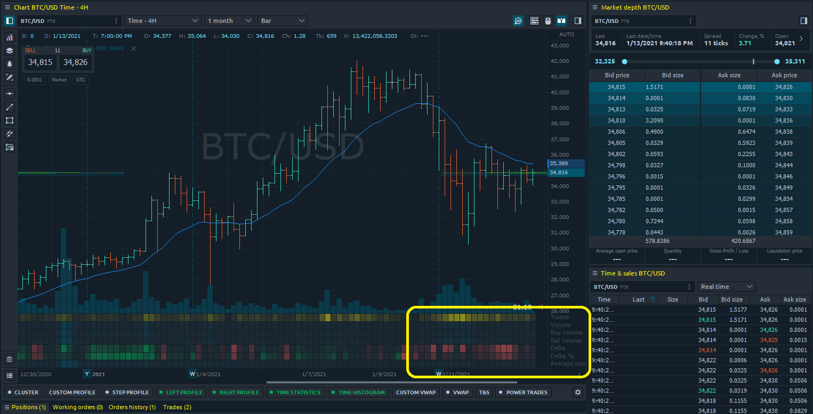
Task: Switch to the Orders history (1) tab
Action: click(132, 407)
